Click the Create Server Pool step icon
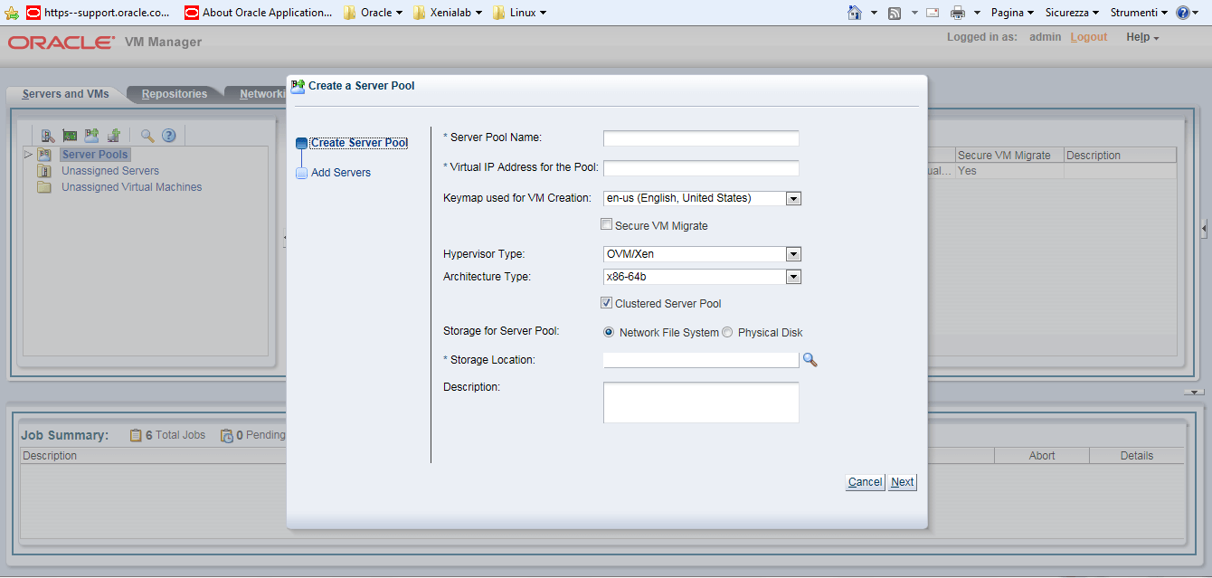Image resolution: width=1212 pixels, height=578 pixels. click(x=301, y=143)
